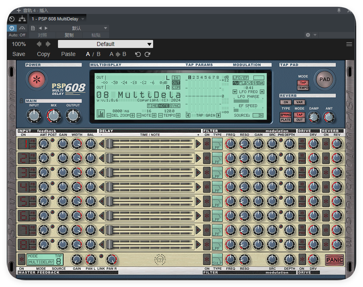Toggle the tap 2 drive PRE button
Viewport: 363px width, 287px height.
[x=302, y=161]
